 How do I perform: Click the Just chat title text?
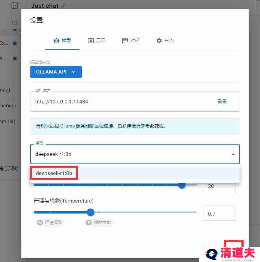coord(45,6)
